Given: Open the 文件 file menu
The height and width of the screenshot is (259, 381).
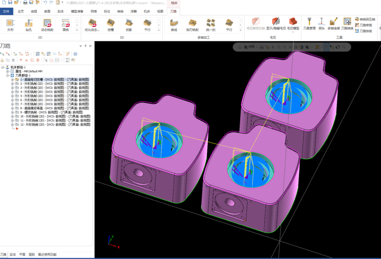Looking at the screenshot, I should (x=6, y=11).
